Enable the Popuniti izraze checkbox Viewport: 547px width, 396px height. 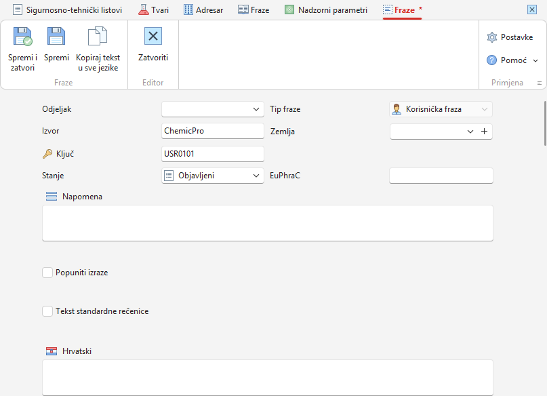tap(47, 273)
